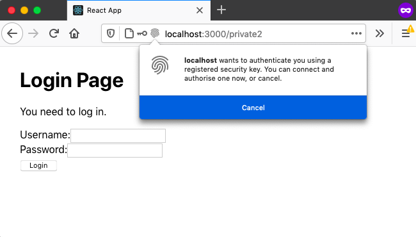Focus the Password input field

point(115,151)
